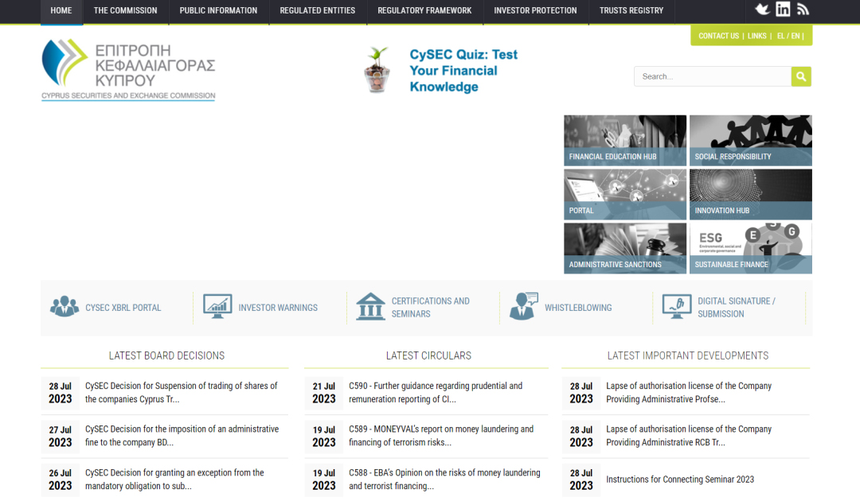The width and height of the screenshot is (860, 501).
Task: Click the CySEC logo
Action: pos(128,69)
